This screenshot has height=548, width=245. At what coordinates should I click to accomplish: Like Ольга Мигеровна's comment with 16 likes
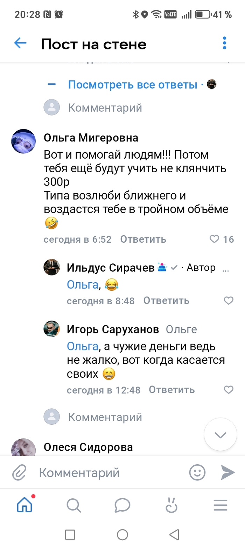tap(214, 239)
